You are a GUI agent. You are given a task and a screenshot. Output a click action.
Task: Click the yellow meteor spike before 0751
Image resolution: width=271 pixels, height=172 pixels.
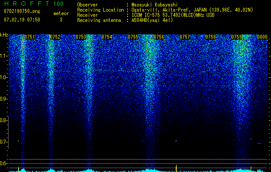18,169
